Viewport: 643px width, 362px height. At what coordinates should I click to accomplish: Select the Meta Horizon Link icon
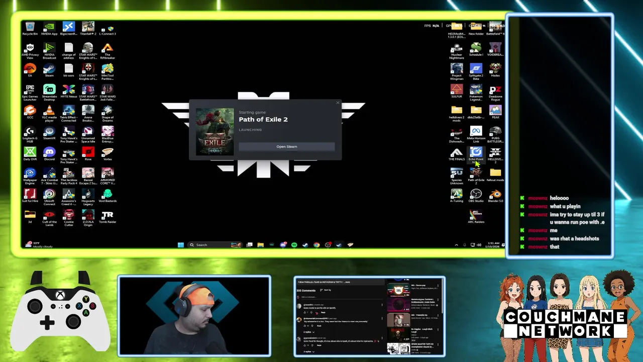pos(476,135)
